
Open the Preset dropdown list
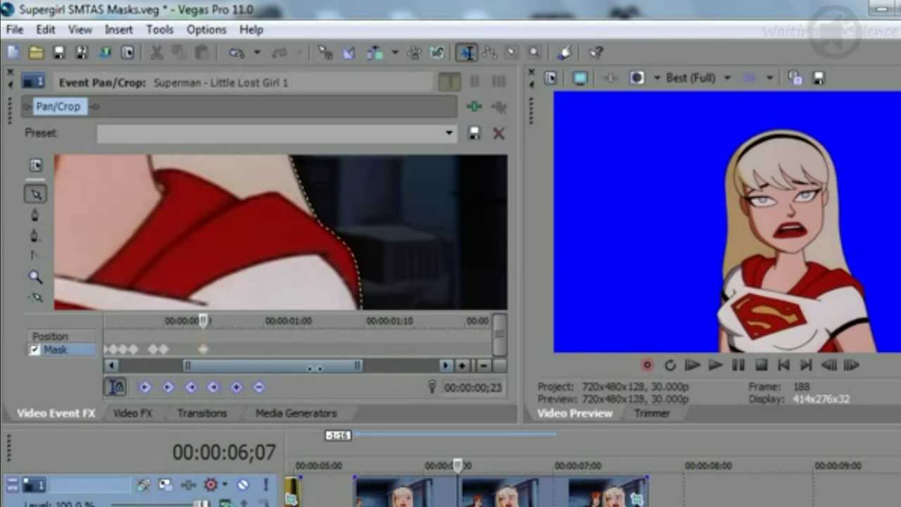(449, 133)
